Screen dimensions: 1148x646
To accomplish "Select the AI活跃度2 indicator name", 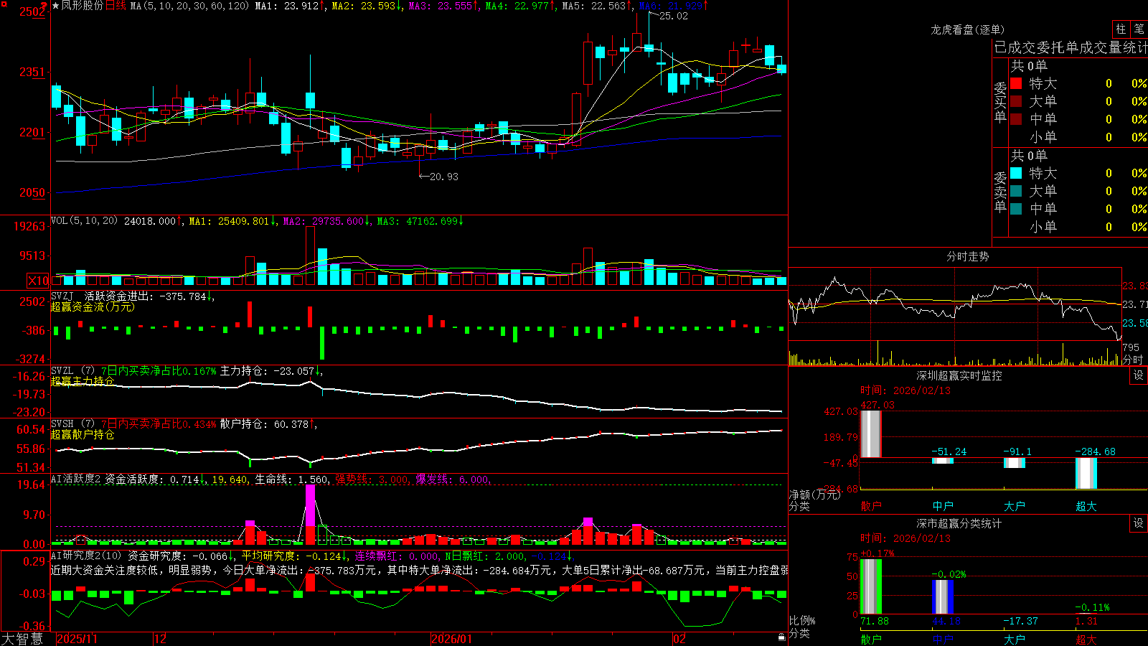I will click(76, 479).
